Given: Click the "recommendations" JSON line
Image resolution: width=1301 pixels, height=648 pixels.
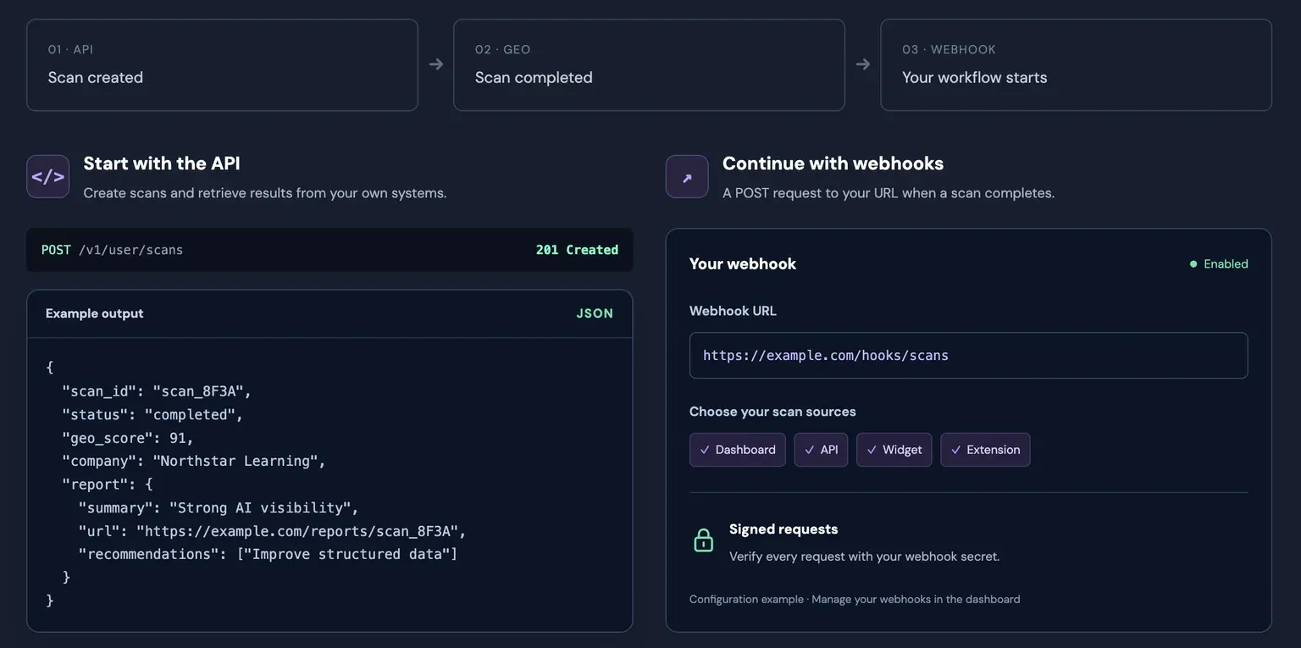Looking at the screenshot, I should coord(268,554).
